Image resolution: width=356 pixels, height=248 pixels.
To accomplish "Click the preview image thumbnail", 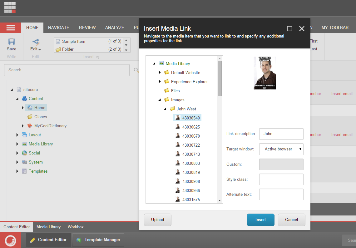I will click(265, 73).
